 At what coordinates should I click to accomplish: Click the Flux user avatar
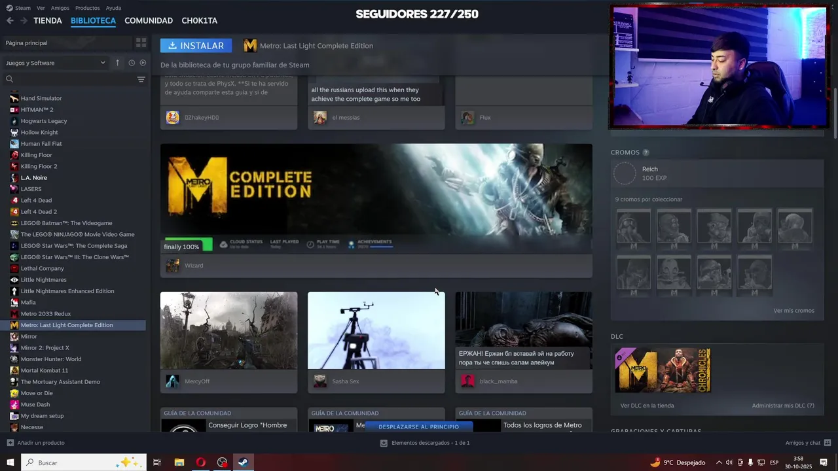point(467,118)
